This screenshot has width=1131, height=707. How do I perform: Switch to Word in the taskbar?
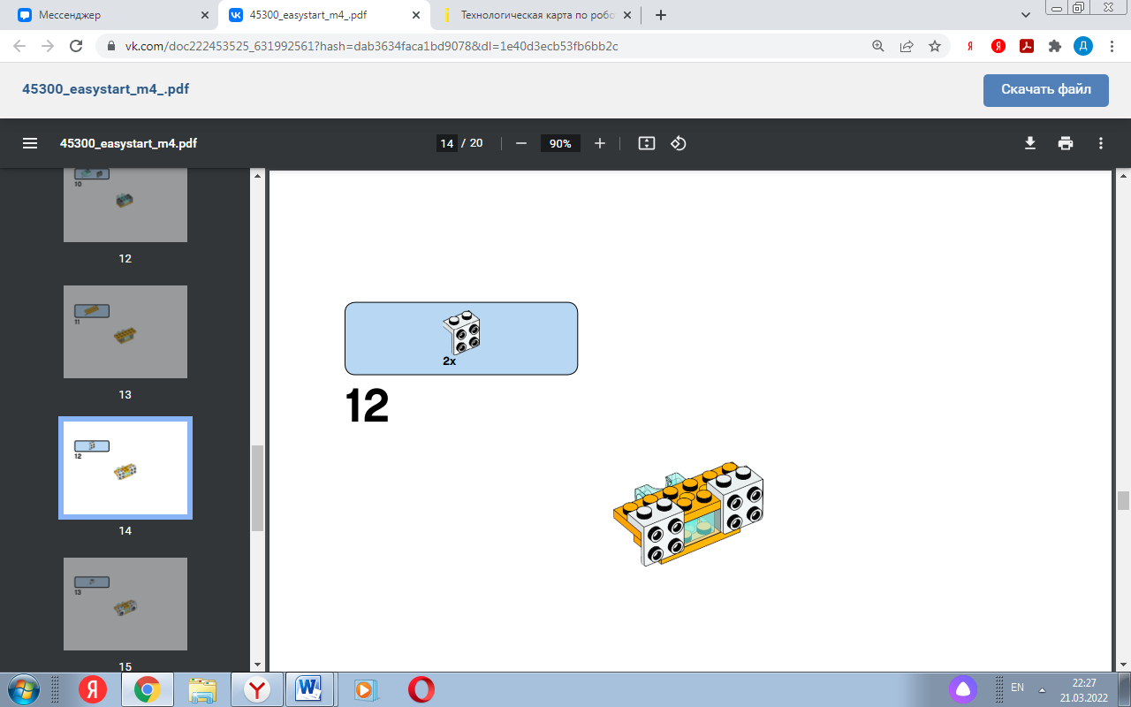(310, 689)
